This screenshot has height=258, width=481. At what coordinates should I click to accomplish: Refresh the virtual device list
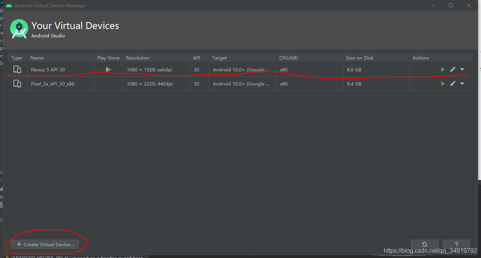click(x=425, y=244)
